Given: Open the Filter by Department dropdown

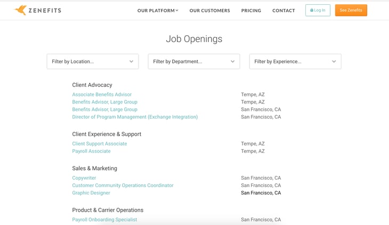Looking at the screenshot, I should [194, 61].
